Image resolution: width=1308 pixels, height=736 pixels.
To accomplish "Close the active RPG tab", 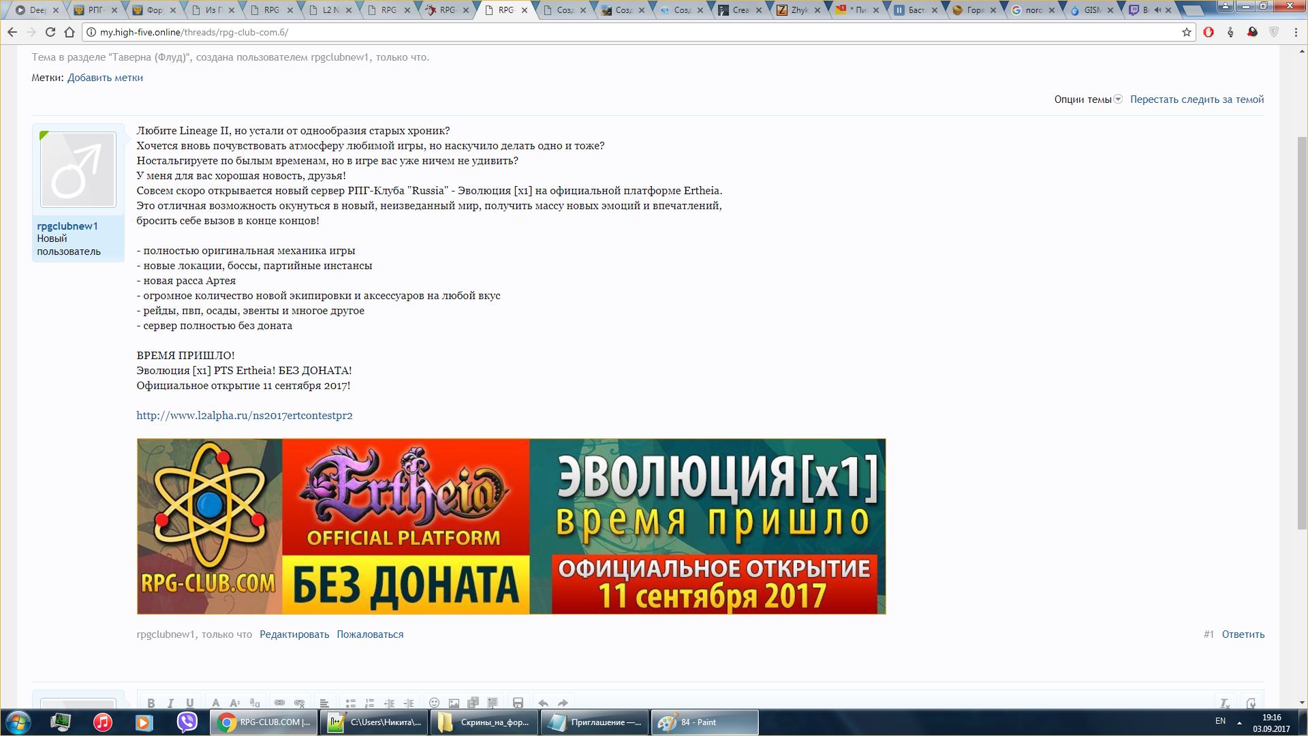I will click(525, 10).
